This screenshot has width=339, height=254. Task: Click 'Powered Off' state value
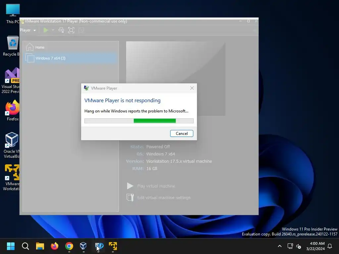[x=158, y=147]
